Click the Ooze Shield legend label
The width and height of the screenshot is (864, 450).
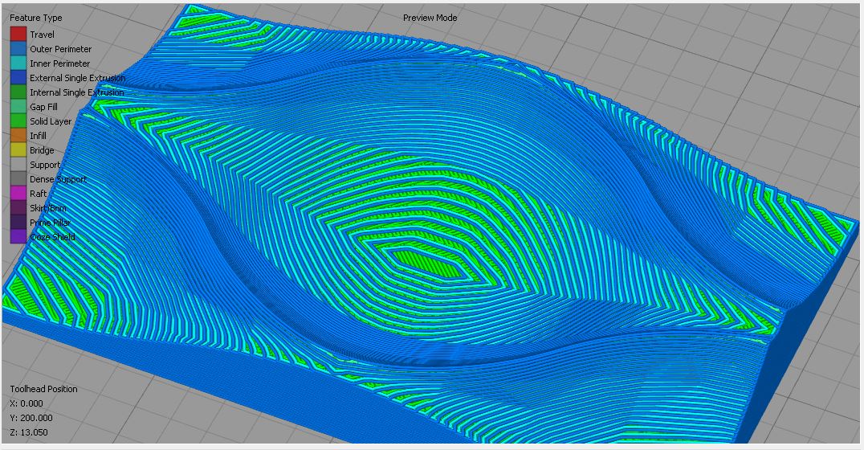(x=52, y=236)
